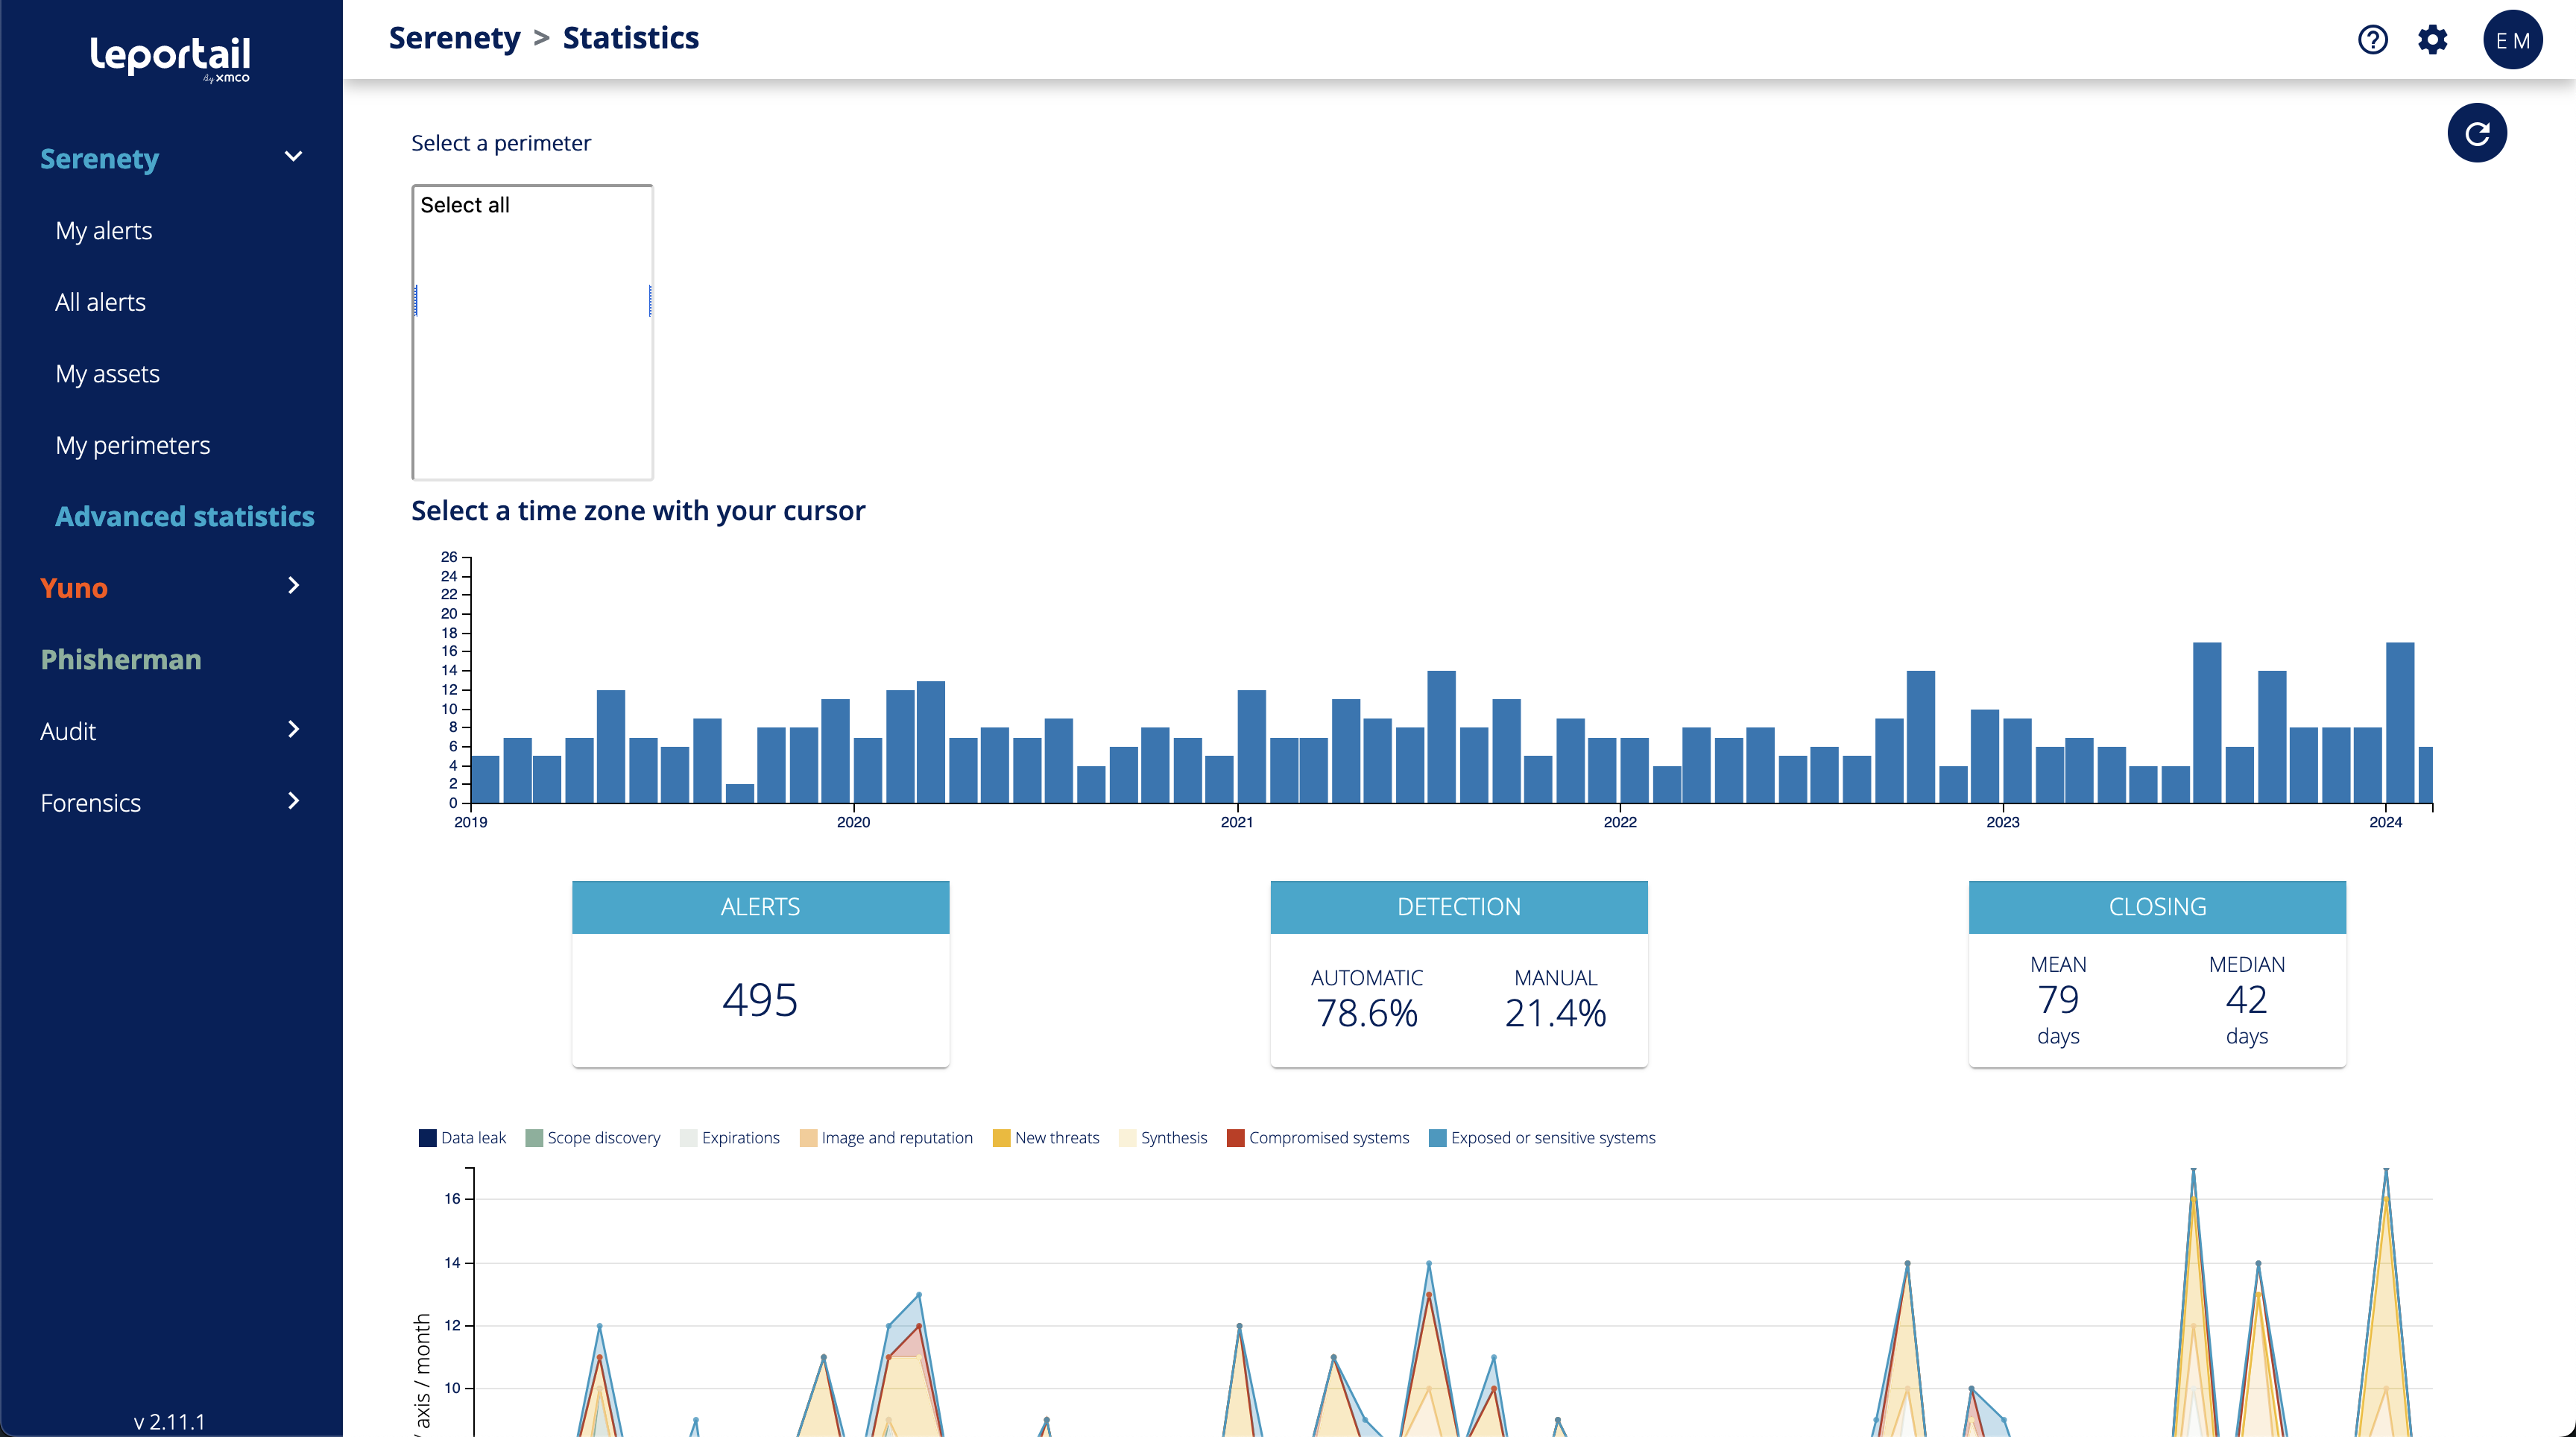Screen dimensions: 2576x1437
Task: Expand the Forensics menu chevron
Action: pyautogui.click(x=293, y=801)
